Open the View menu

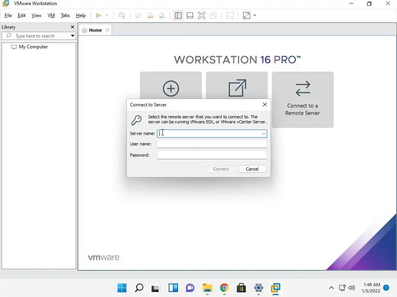[x=36, y=15]
